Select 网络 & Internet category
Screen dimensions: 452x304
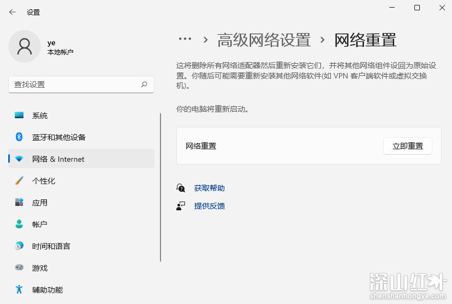coord(81,159)
